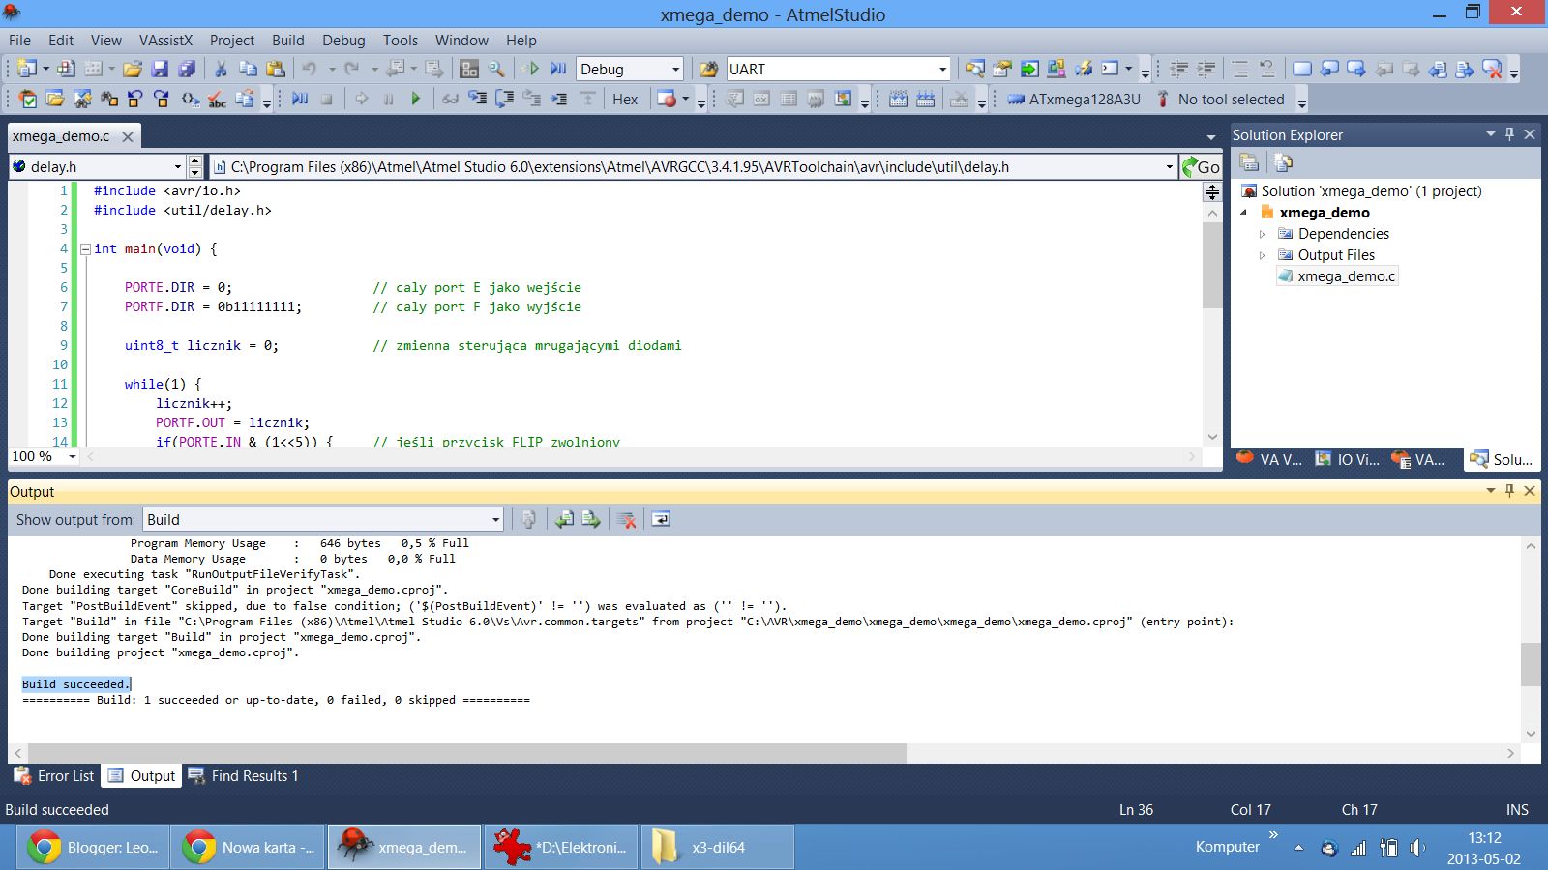Click Show All Files icon in Solution Explorer

1283,162
